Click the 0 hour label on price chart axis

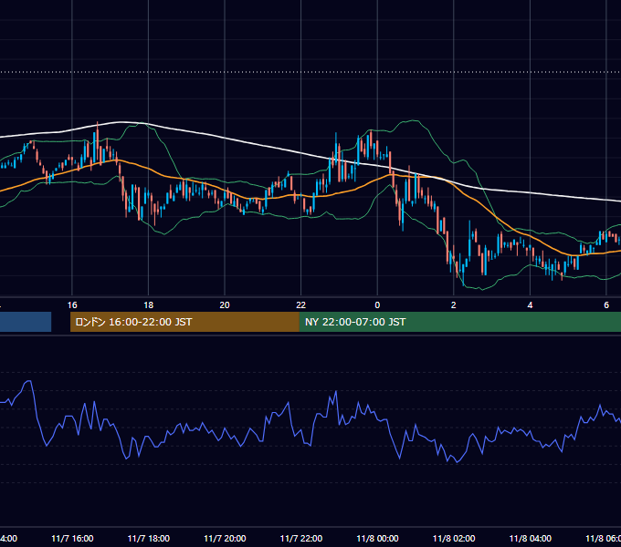[377, 305]
